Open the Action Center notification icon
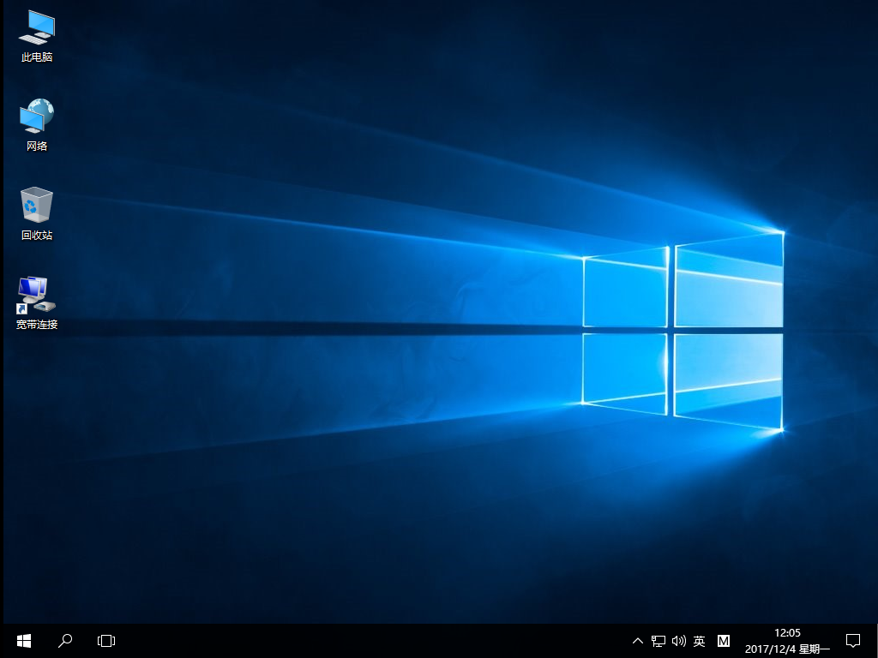The image size is (878, 658). coord(853,640)
